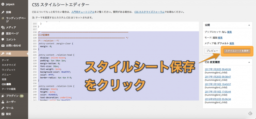Click the plug icon beside プラグイン
256x119 pixels.
[2, 96]
